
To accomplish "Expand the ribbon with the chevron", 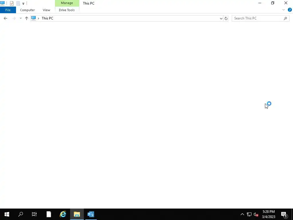I will pos(284,10).
